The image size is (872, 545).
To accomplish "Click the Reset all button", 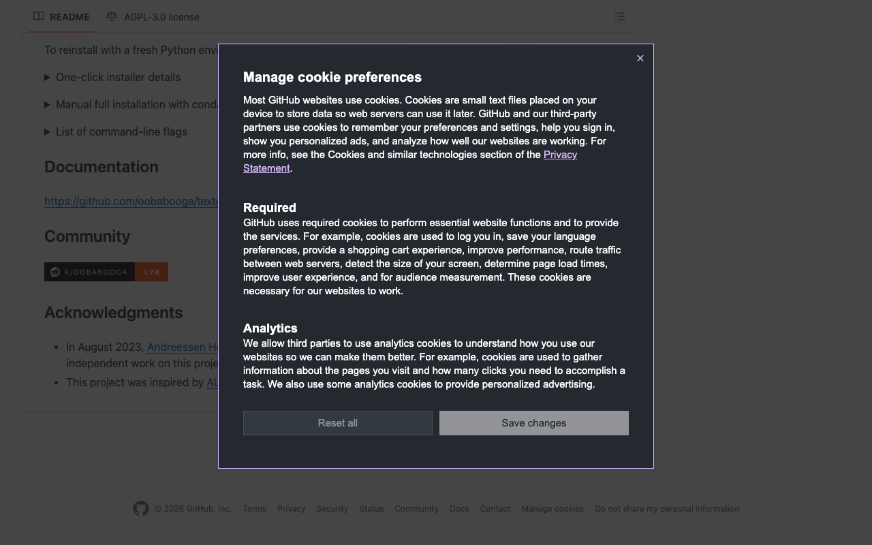I will click(x=338, y=423).
